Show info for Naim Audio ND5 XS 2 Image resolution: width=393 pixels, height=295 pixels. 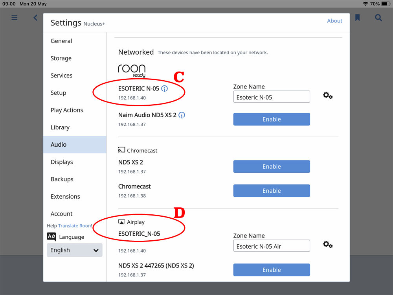click(x=182, y=115)
